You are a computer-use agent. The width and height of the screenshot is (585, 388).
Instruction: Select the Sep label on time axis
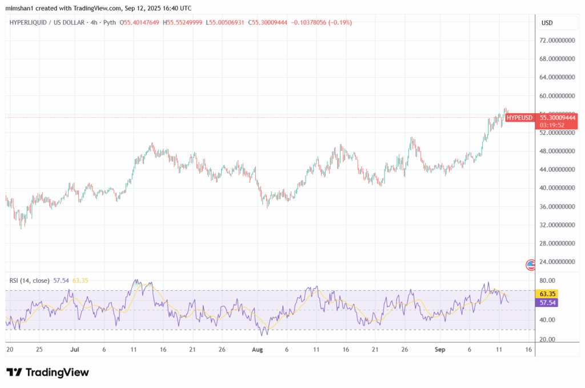440,349
